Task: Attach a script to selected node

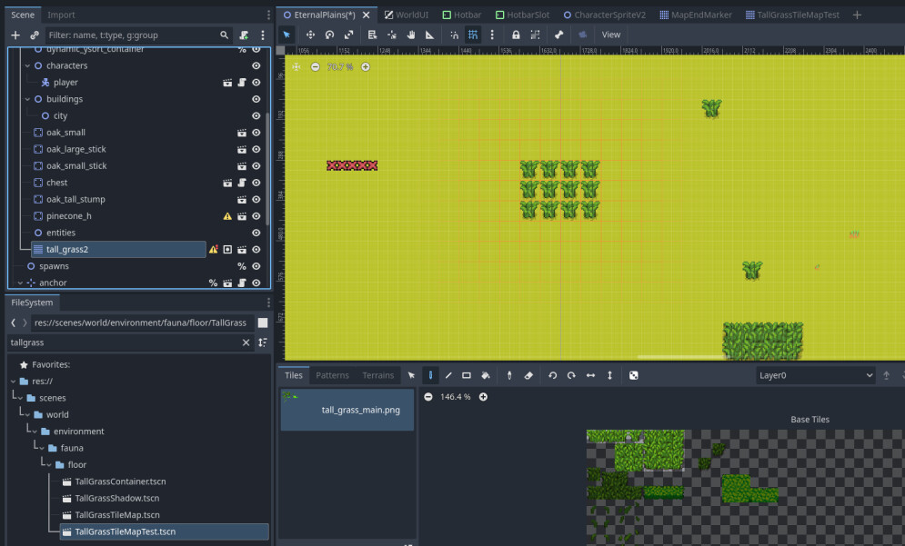Action: (244, 35)
